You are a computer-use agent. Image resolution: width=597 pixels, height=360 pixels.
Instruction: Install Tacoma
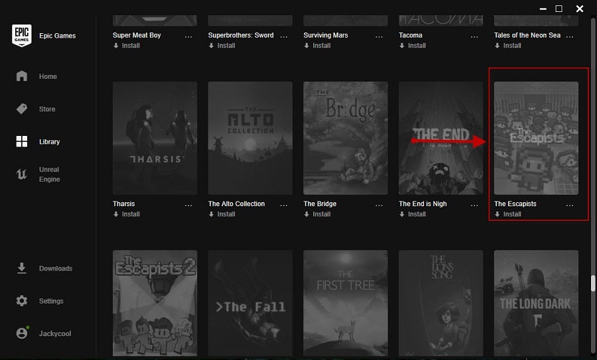tap(413, 46)
